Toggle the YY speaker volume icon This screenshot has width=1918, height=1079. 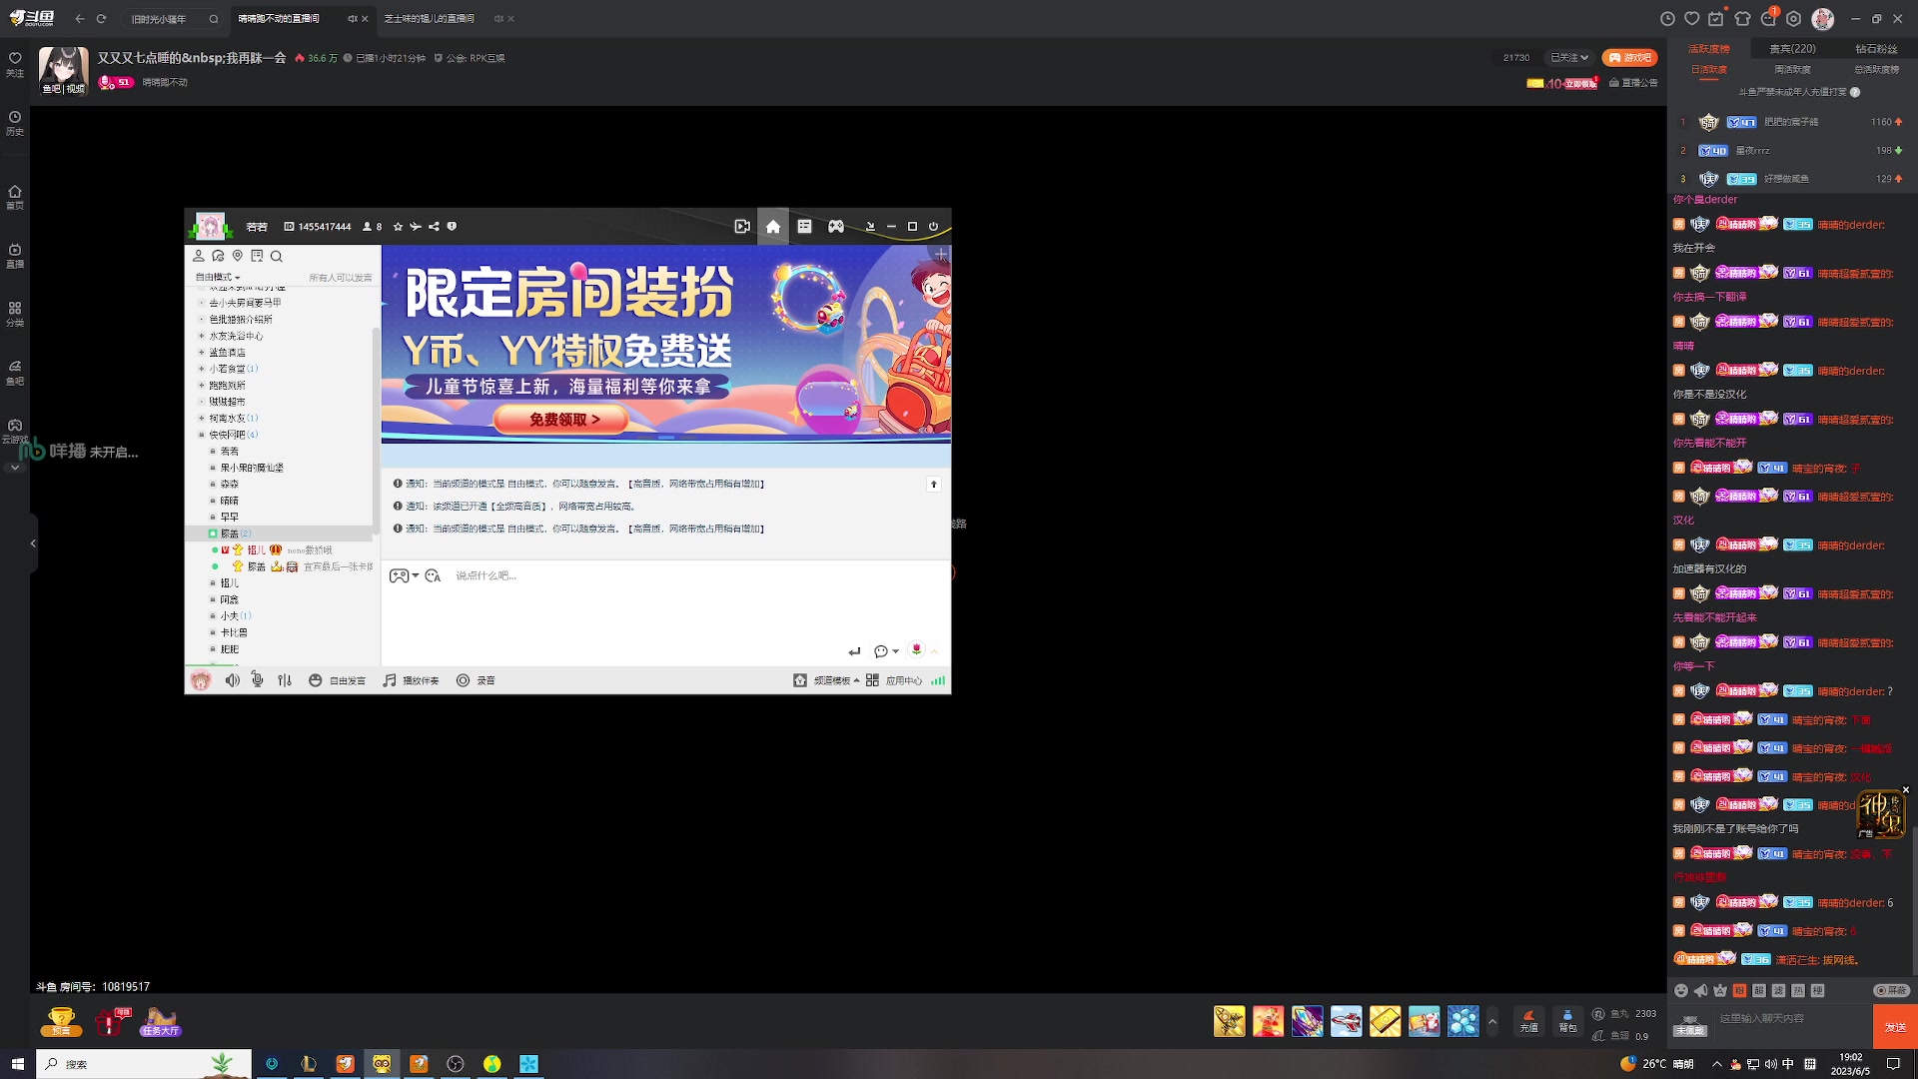[x=232, y=680]
